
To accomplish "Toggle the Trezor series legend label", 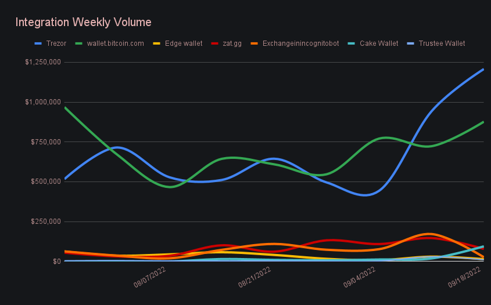I will click(56, 43).
